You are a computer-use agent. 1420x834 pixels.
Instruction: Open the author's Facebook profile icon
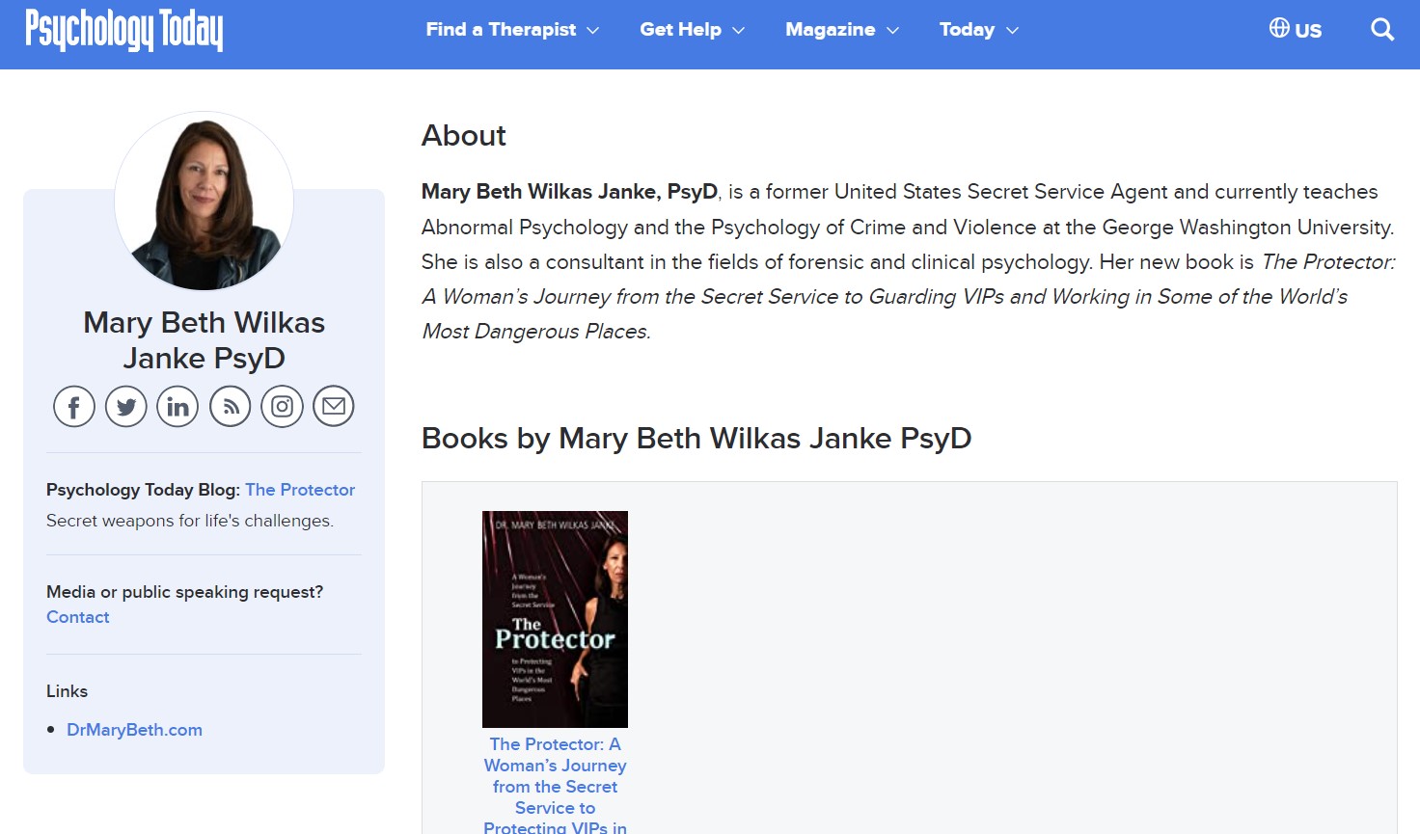point(74,406)
